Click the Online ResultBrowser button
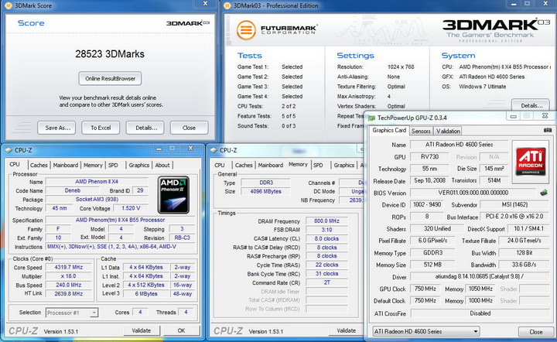This screenshot has height=342, width=557. tap(110, 78)
